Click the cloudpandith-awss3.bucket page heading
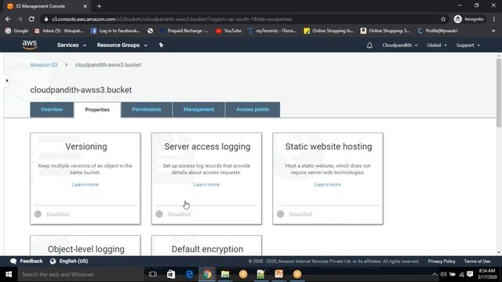This screenshot has width=502, height=282. pos(81,90)
